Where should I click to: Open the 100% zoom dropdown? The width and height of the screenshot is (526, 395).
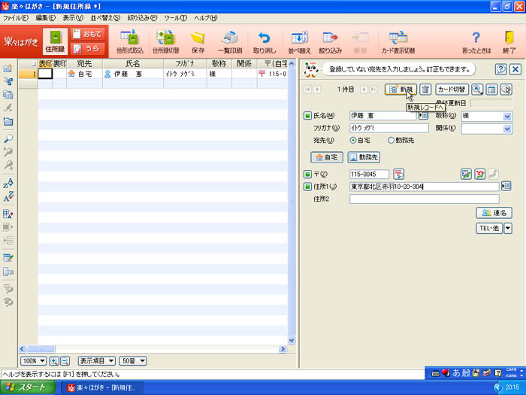(33, 361)
